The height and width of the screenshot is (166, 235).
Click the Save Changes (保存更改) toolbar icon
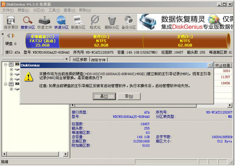(11, 23)
